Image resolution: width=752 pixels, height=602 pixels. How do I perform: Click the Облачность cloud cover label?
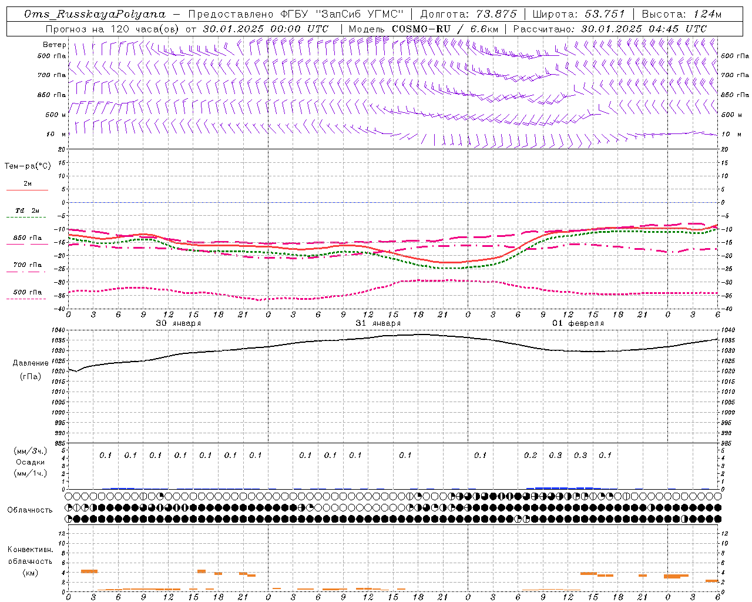click(x=30, y=510)
